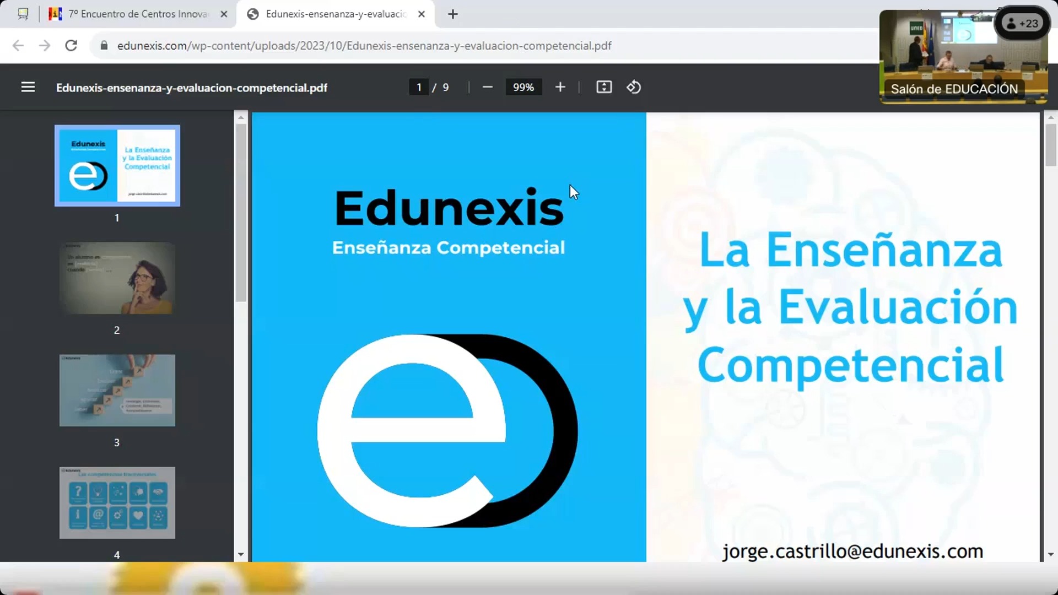Close the 7º Encuentro de Centros tab
The width and height of the screenshot is (1058, 595).
(x=224, y=14)
